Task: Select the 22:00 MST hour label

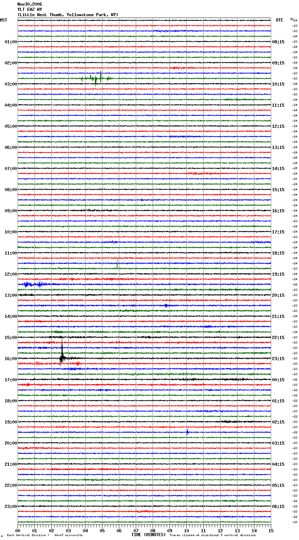Action: coord(11,485)
